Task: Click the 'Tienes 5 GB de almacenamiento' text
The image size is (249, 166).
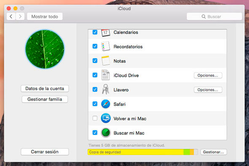Action: pyautogui.click(x=127, y=145)
